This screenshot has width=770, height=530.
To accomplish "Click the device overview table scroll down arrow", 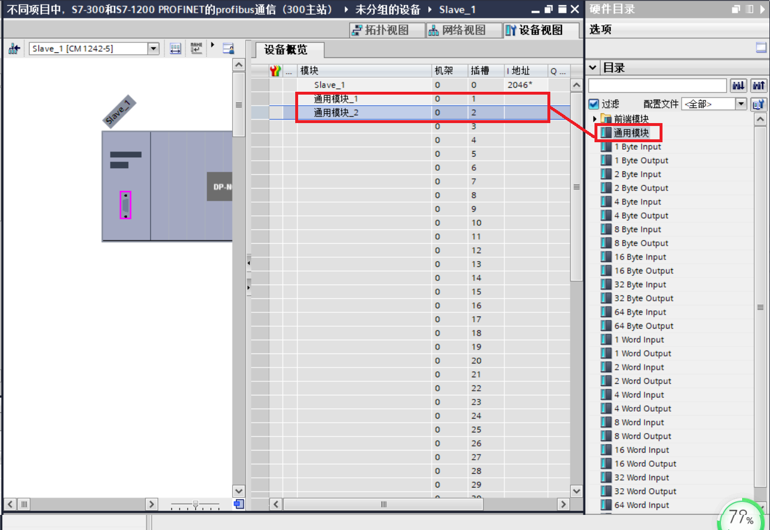I will pyautogui.click(x=576, y=491).
